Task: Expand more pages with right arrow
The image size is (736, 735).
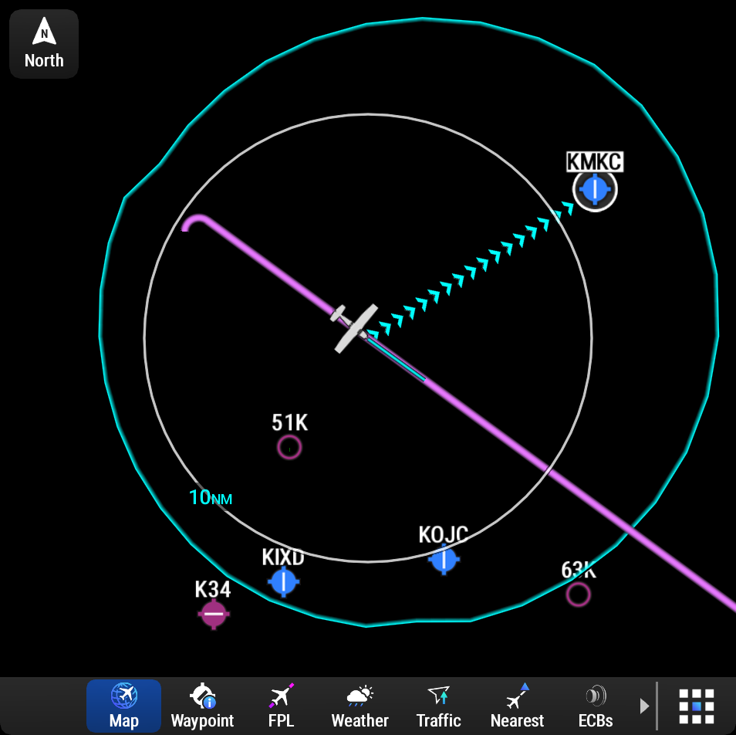Action: (x=644, y=706)
